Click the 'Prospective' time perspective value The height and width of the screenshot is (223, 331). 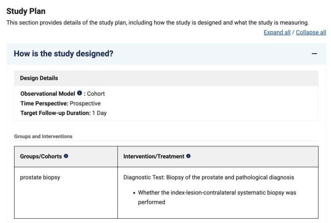pyautogui.click(x=85, y=103)
